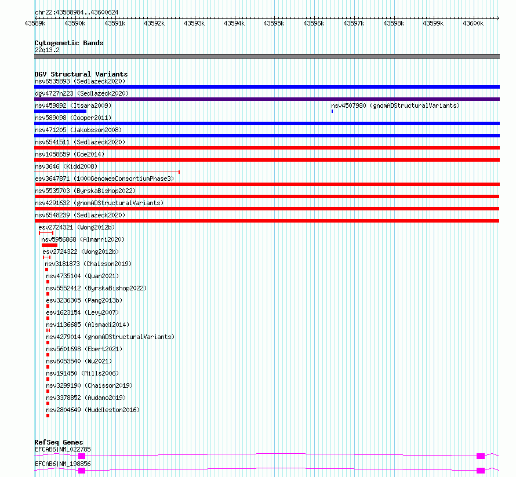This screenshot has height=477, width=516.
Task: Select nsv4291632 (gnomADStructuralVariants) label
Action: pyautogui.click(x=99, y=203)
